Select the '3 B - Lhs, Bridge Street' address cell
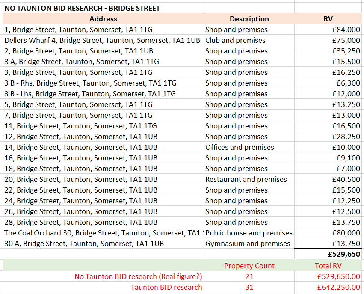364x294 pixels. [x=104, y=94]
